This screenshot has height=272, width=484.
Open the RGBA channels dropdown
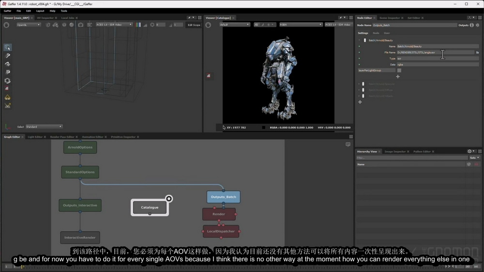pyautogui.click(x=301, y=25)
